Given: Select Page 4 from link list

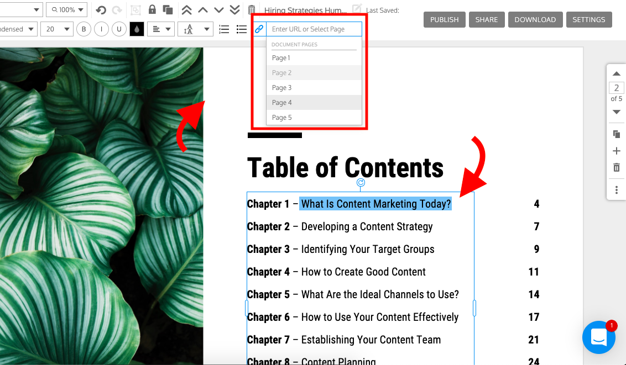Looking at the screenshot, I should click(x=314, y=102).
